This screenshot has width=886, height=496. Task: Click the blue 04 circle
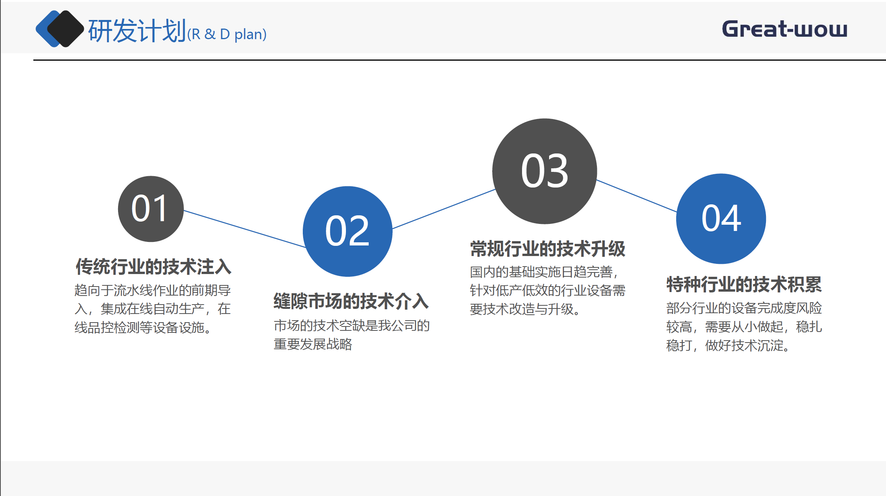point(721,218)
